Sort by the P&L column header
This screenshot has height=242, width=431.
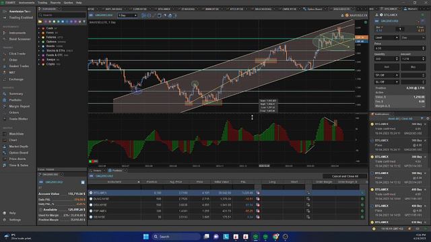point(243,182)
